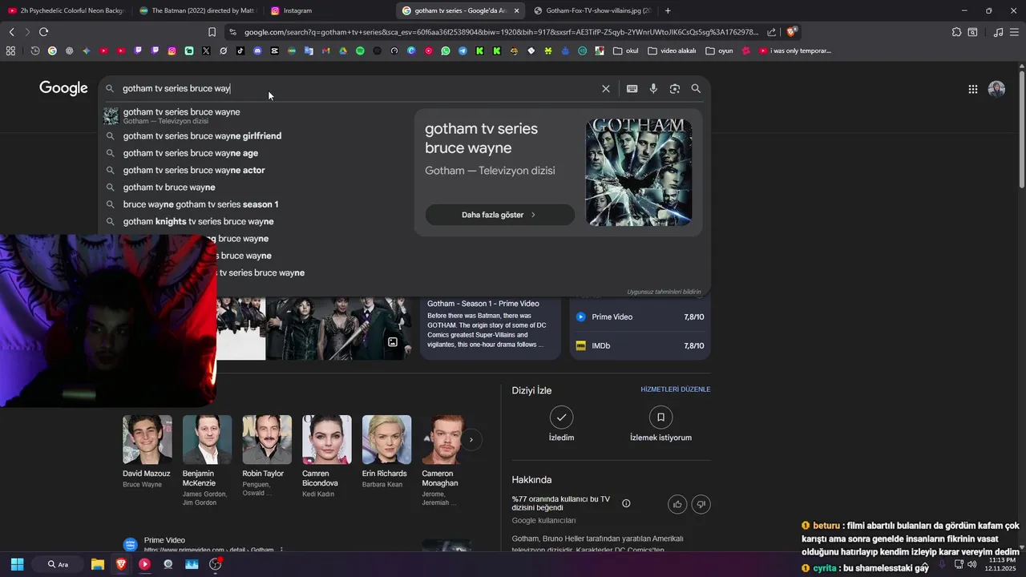Viewport: 1026px width, 577px height.
Task: Open the on-screen keyboard input tool
Action: tap(632, 89)
